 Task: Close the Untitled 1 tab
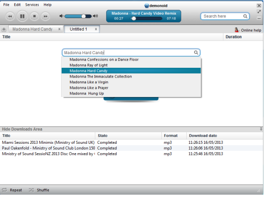(96, 29)
